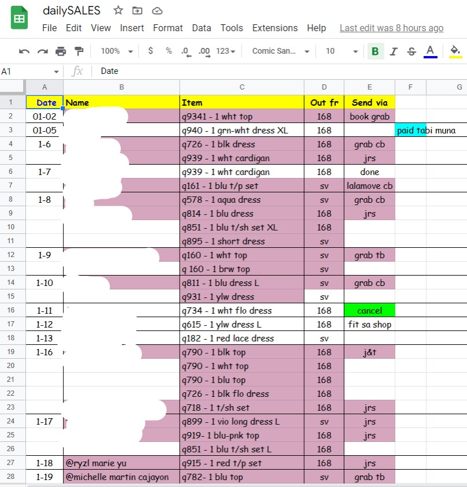Toggle Italic formatting
Viewport: 467px width, 487px height.
[394, 51]
